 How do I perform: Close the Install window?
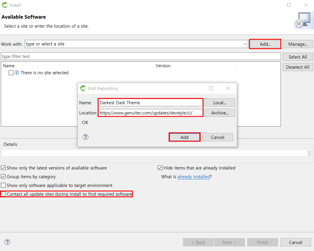click(x=306, y=5)
